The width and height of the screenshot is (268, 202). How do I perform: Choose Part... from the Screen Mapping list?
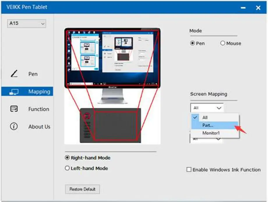click(x=208, y=125)
